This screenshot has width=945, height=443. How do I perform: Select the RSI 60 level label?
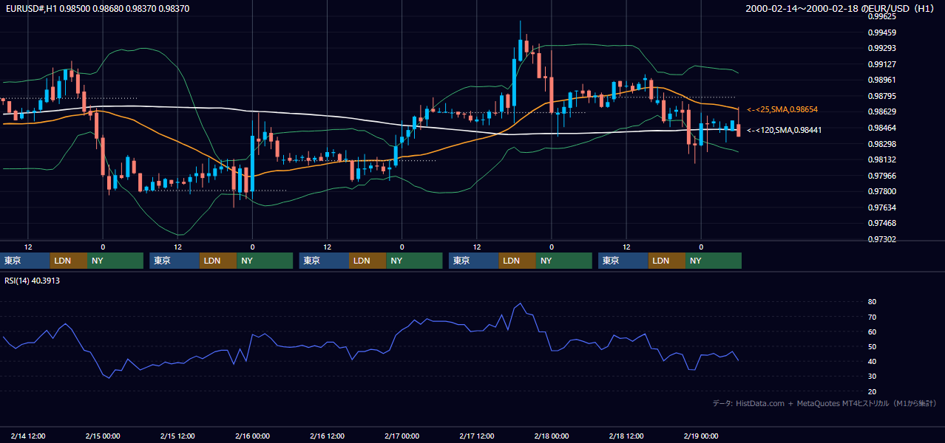tap(873, 332)
